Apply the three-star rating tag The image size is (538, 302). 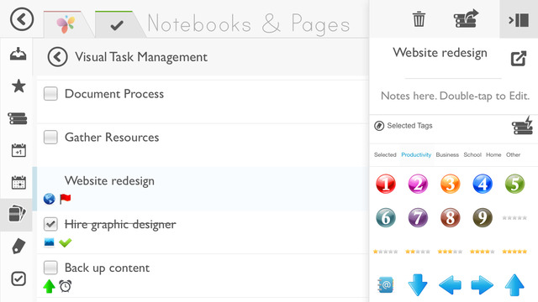[450, 252]
